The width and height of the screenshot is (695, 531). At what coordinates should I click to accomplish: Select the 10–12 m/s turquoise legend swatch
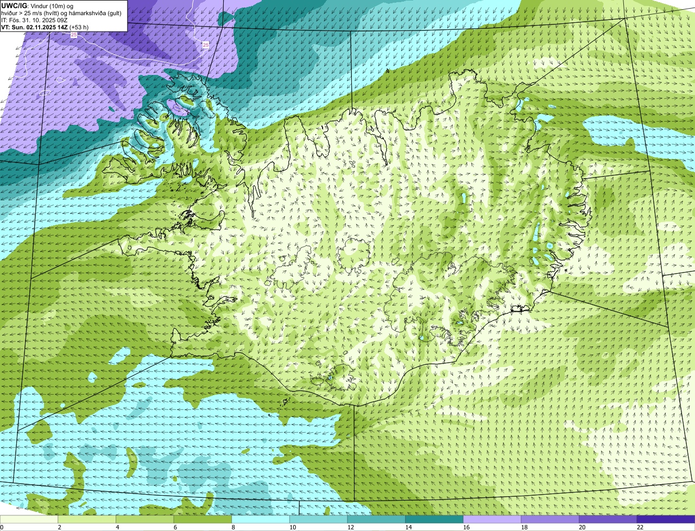319,520
